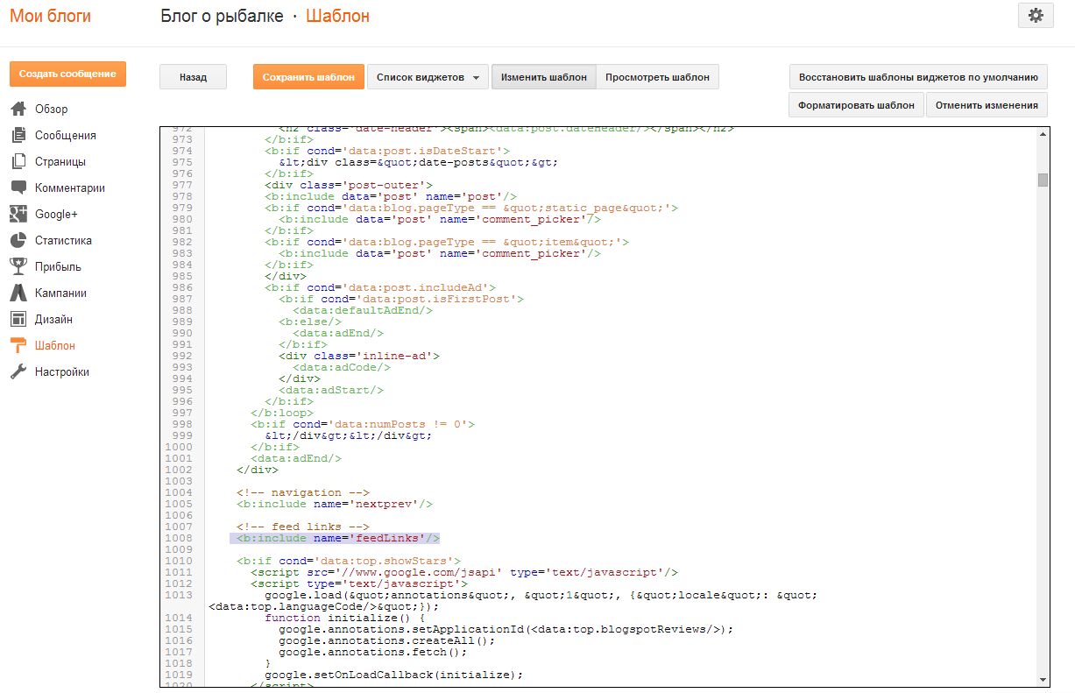Click the Комментарии speech bubble icon
The width and height of the screenshot is (1075, 693).
(x=18, y=187)
